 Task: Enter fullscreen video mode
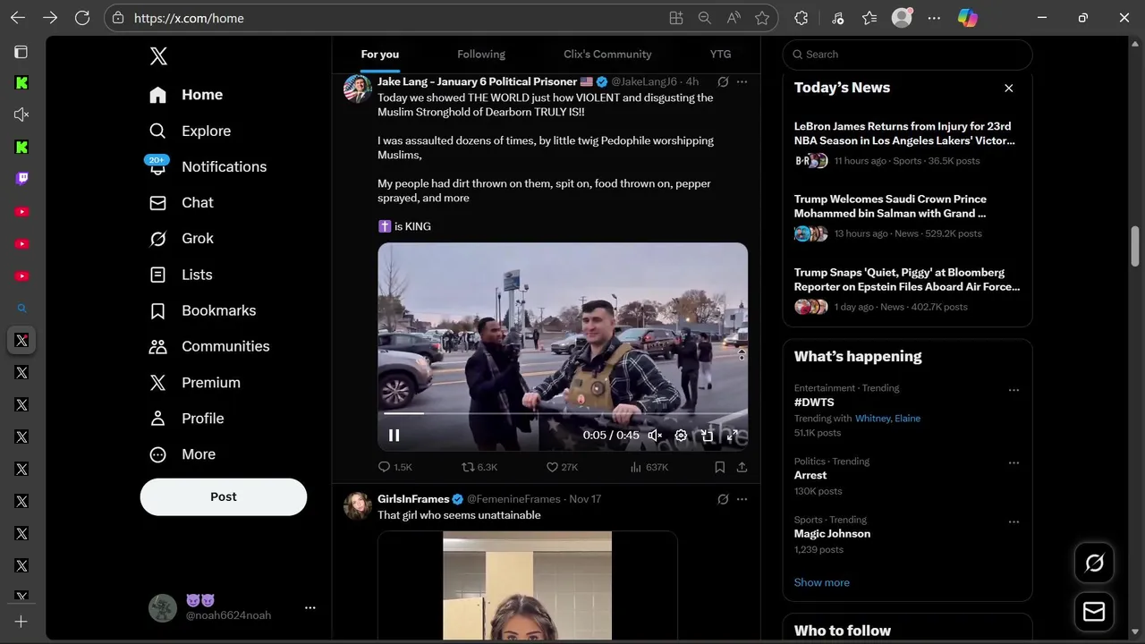[733, 436]
